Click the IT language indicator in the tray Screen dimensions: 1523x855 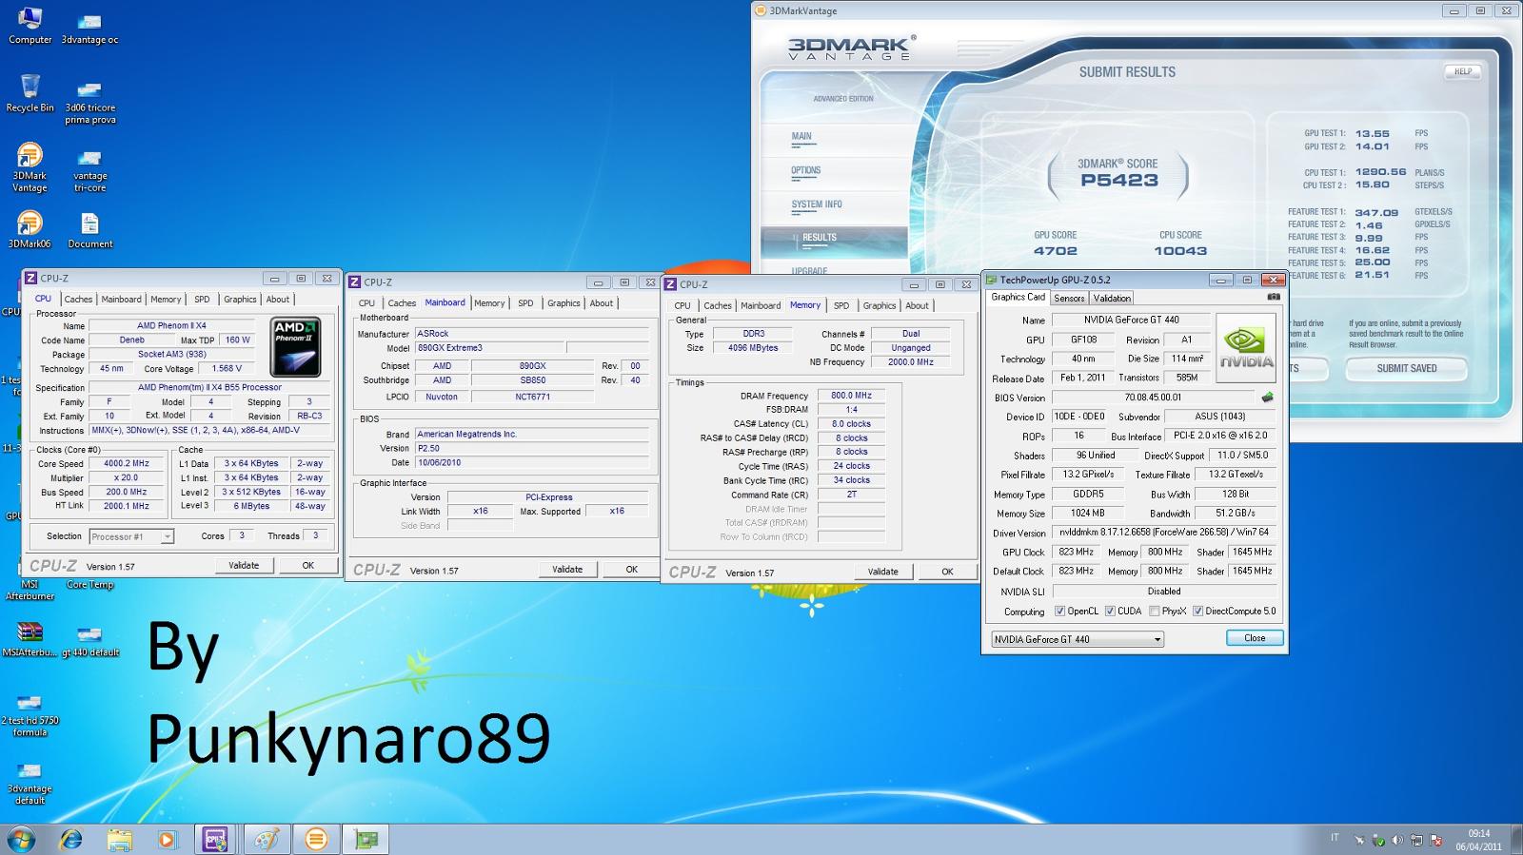(x=1335, y=838)
